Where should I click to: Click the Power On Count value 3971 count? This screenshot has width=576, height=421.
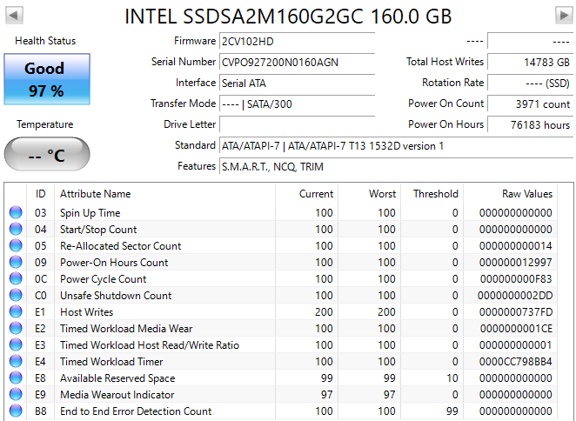click(530, 104)
